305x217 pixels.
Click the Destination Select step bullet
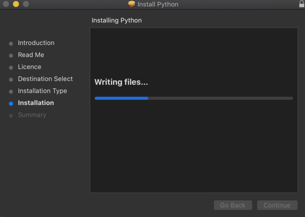[x=11, y=80]
